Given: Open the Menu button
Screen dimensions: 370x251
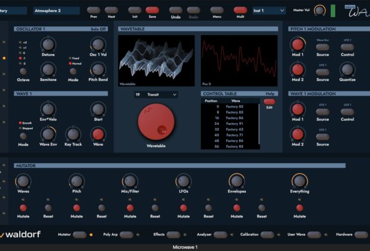Looking at the screenshot, I should [217, 10].
